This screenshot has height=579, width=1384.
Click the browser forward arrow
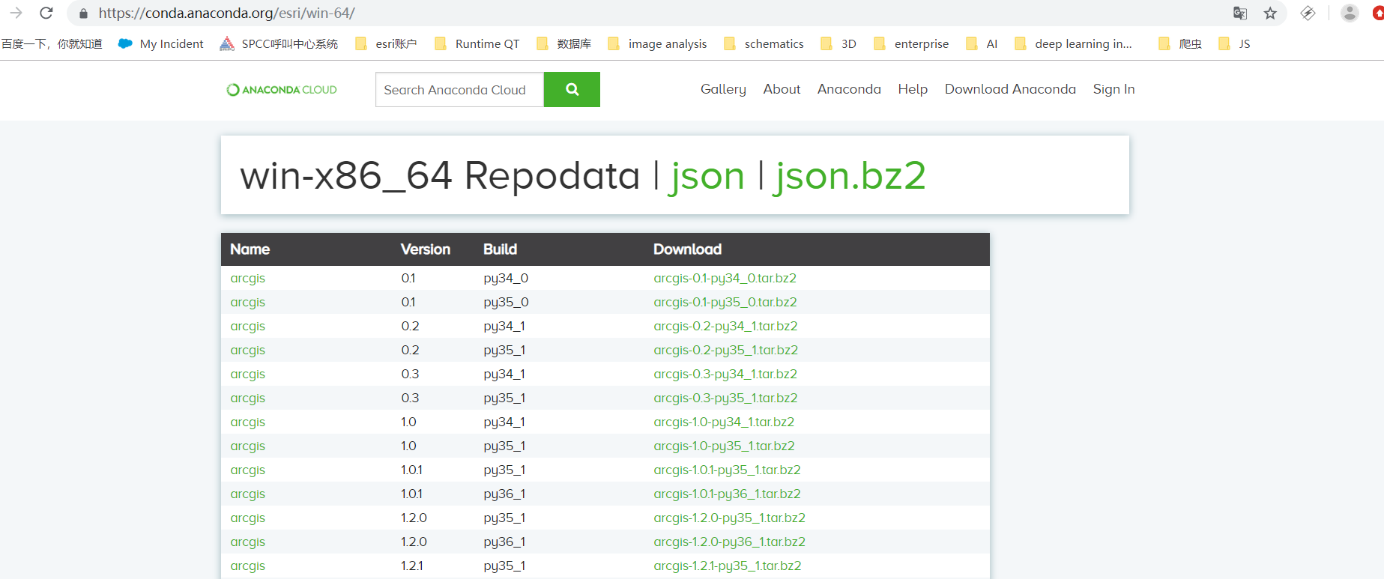point(16,13)
